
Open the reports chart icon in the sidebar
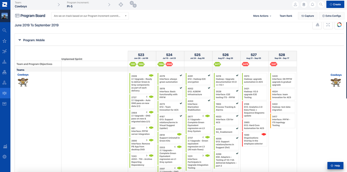5,146
